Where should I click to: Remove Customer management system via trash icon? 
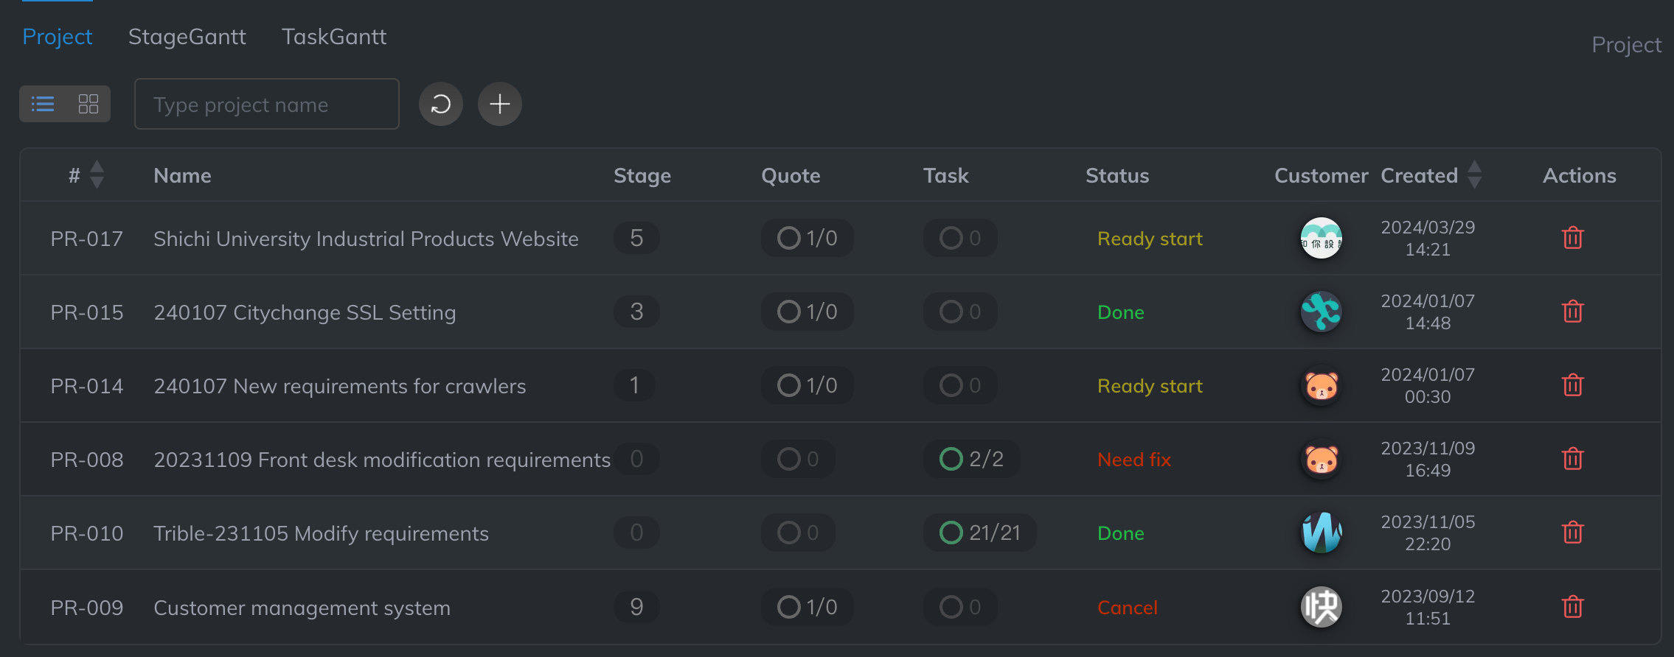click(x=1572, y=607)
